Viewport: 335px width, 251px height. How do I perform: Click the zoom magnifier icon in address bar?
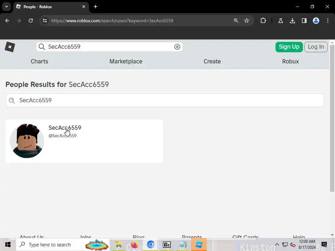[236, 21]
